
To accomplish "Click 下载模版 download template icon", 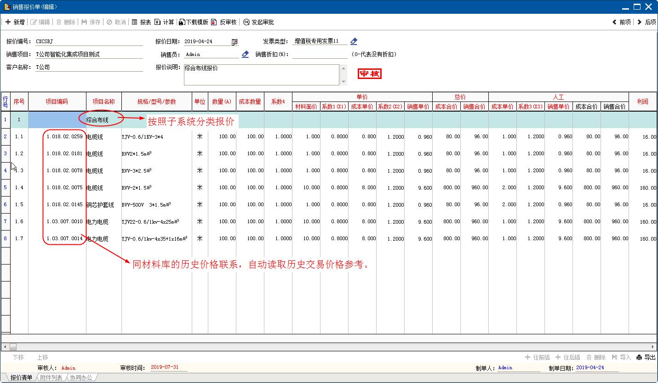I will click(x=182, y=22).
